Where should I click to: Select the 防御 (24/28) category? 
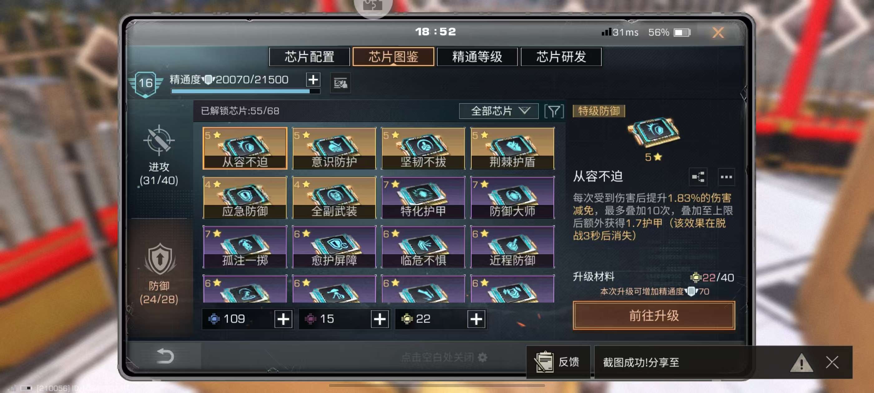159,274
